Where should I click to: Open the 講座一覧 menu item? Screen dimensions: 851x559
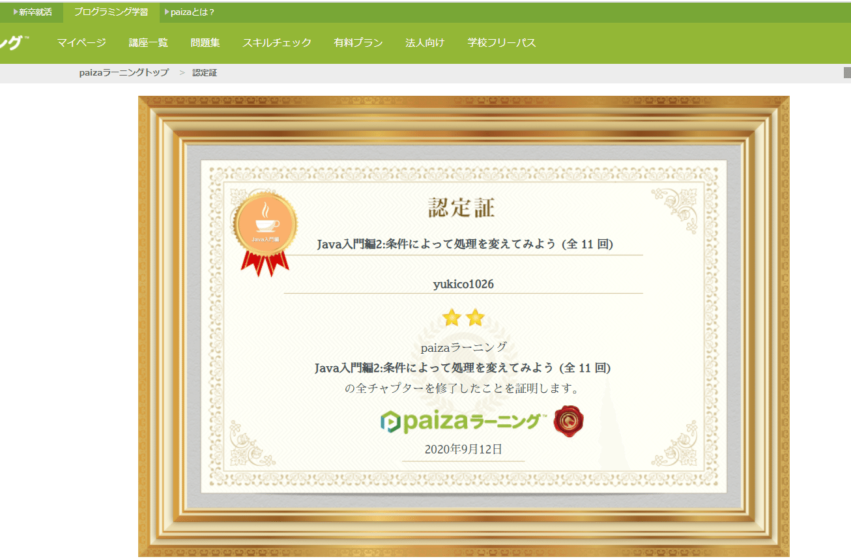click(x=148, y=42)
